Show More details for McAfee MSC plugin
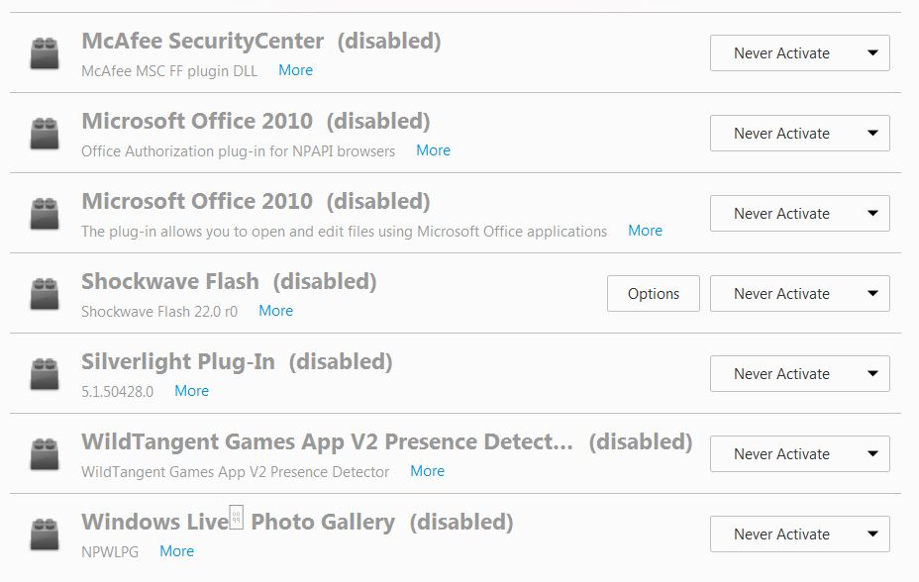This screenshot has width=919, height=582. tap(295, 70)
